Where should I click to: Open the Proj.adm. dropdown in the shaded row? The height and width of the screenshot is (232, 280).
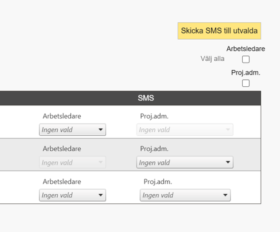click(x=185, y=163)
